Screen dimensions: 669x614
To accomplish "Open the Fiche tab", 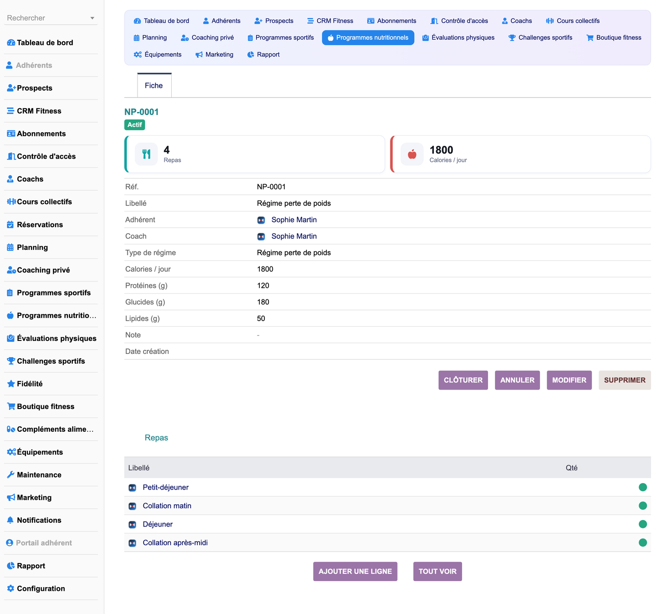I will click(x=154, y=86).
